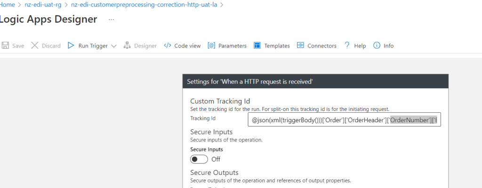Click the Info circle icon
The image size is (482, 188).
[377, 46]
